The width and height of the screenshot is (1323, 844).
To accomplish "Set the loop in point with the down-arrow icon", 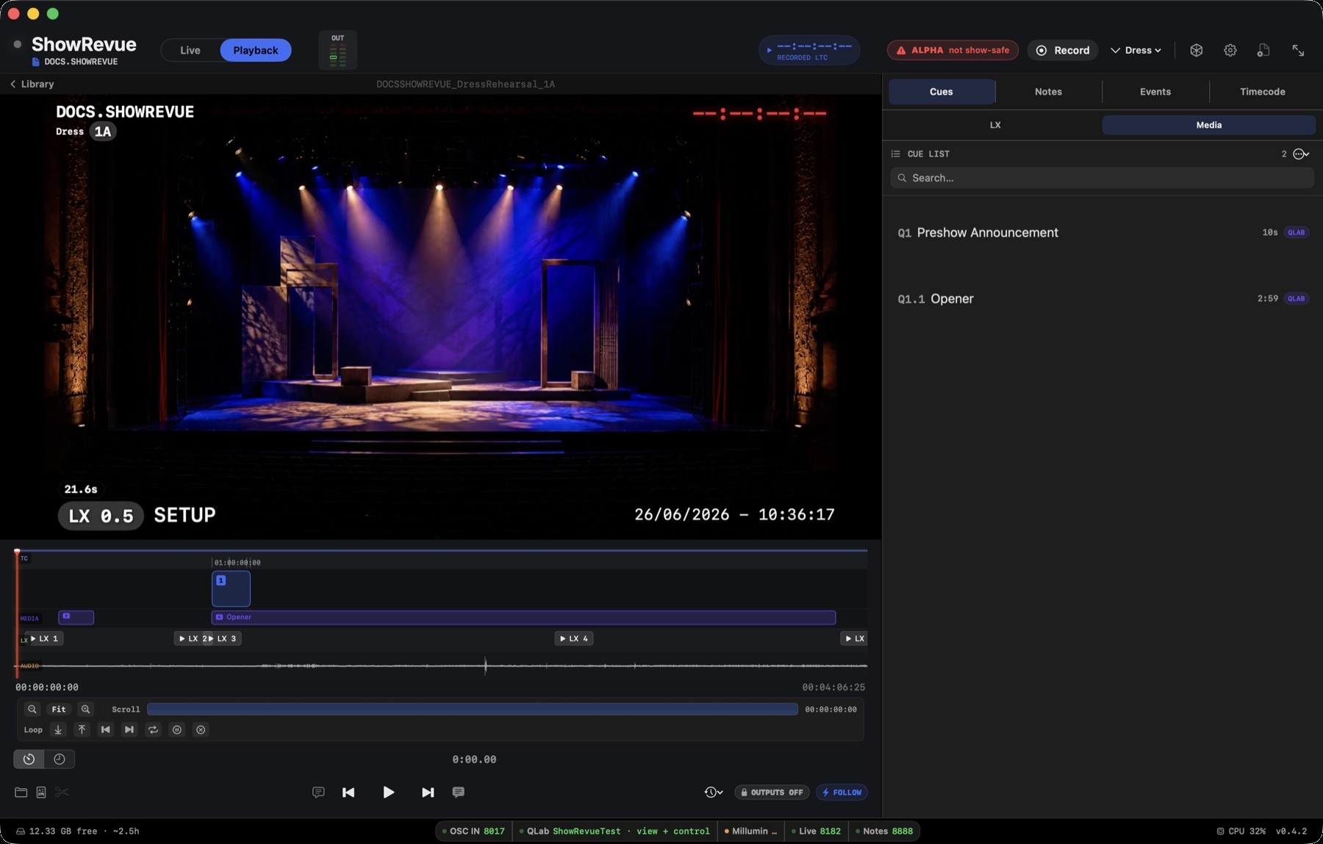I will point(58,729).
